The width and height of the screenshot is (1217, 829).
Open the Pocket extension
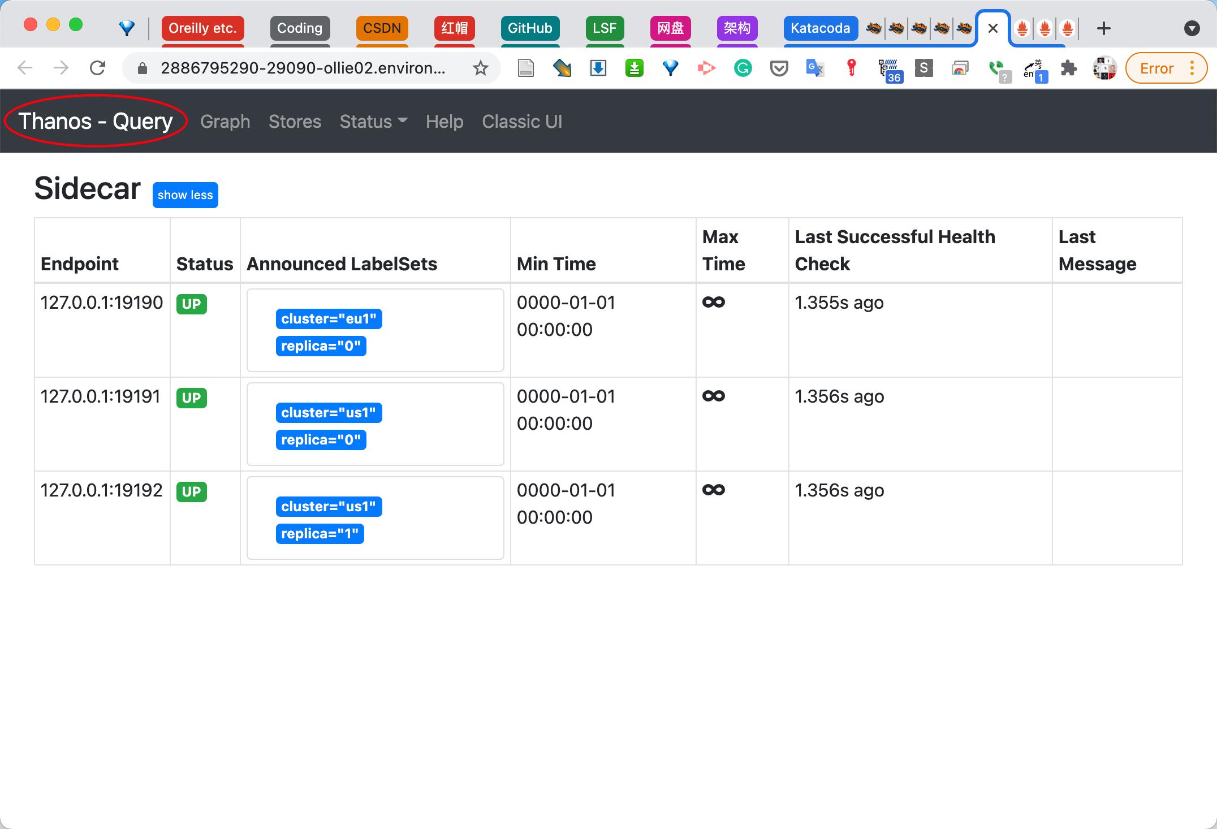pos(779,68)
